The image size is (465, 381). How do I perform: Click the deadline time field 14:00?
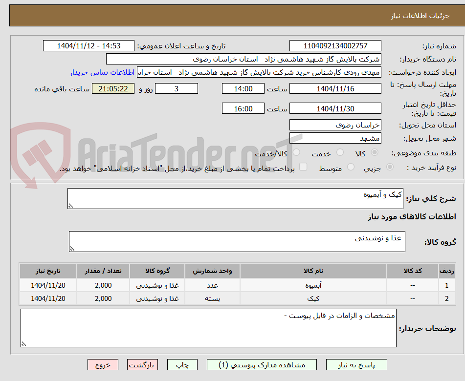[243, 88]
